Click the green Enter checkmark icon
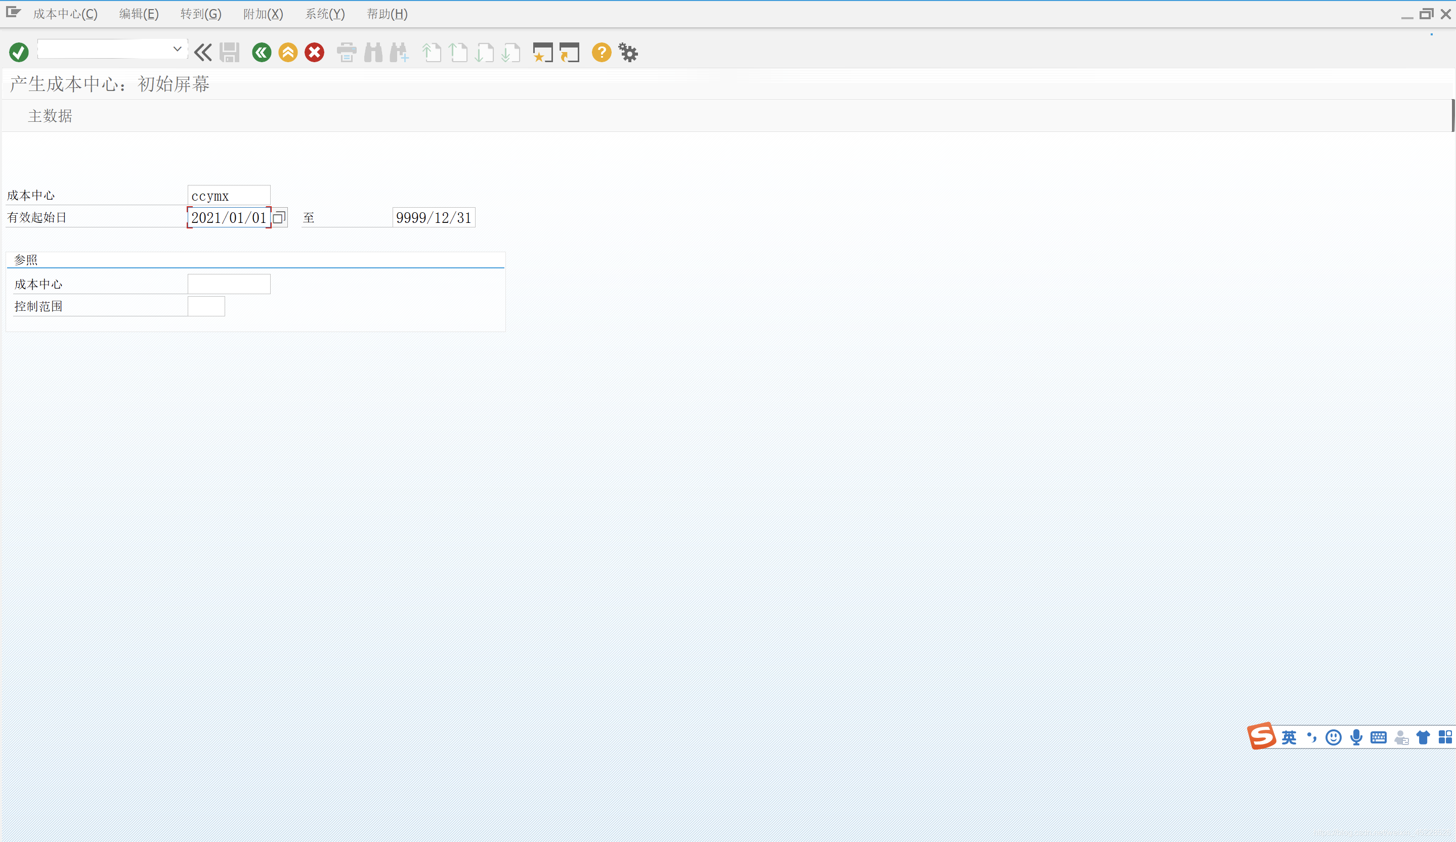Screen dimensions: 1456x842 click(19, 53)
